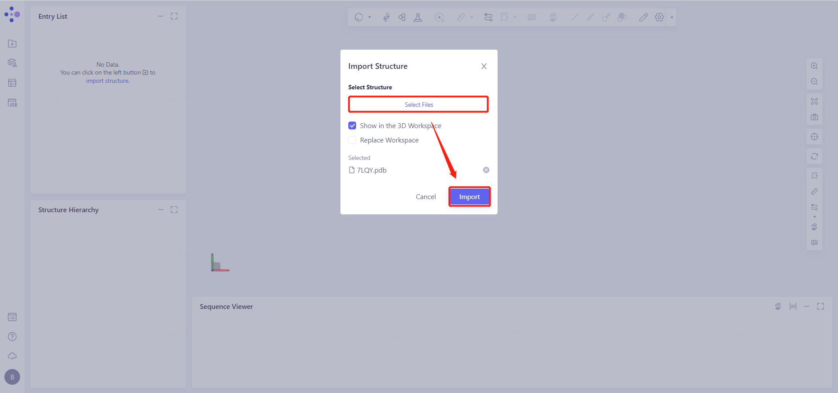Open dropdown arrow beside hexagon structure tool
This screenshot has width=838, height=393.
pos(369,17)
